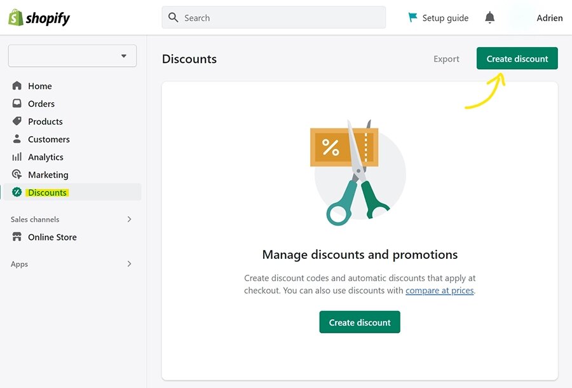The height and width of the screenshot is (388, 572).
Task: Click the Discounts percent badge icon
Action: point(17,192)
